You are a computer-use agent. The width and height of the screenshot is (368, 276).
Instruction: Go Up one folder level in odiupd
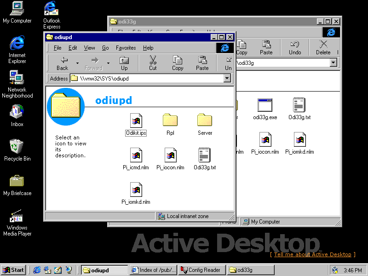(124, 63)
